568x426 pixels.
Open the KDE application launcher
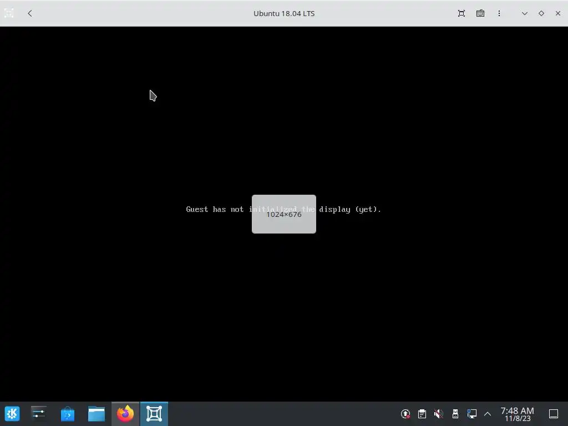[x=12, y=414]
